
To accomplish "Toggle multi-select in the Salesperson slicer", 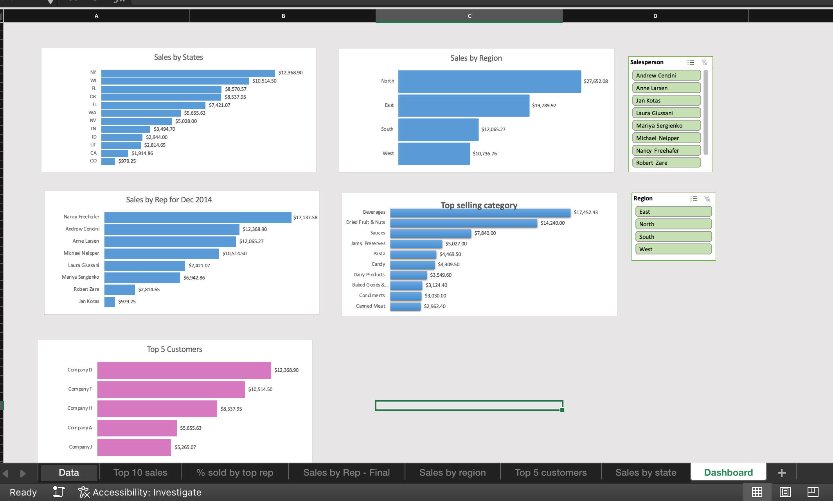I will pos(691,62).
